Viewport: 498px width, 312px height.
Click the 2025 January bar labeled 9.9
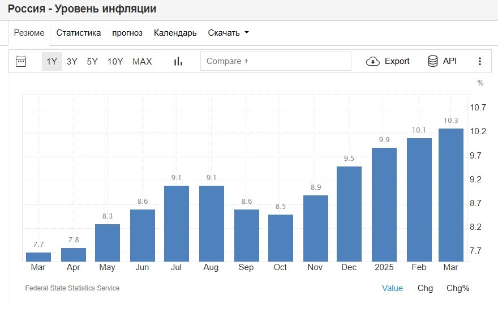point(384,204)
